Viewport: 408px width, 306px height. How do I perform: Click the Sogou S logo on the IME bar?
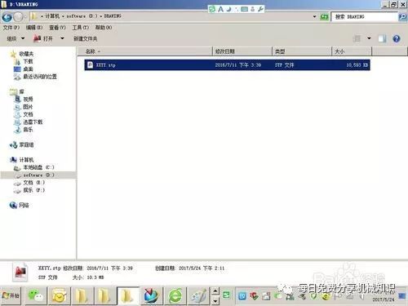click(212, 9)
